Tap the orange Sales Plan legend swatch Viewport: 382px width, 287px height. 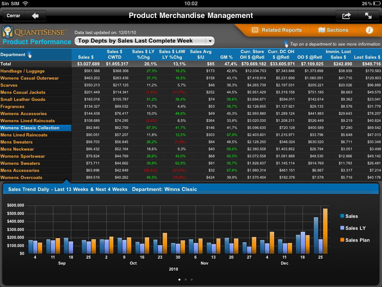coord(342,240)
